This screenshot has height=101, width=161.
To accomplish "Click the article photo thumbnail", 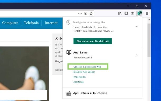I will tap(24, 74).
